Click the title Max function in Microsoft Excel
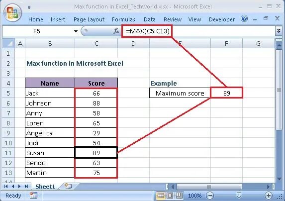Screen dimensions: 285x201 click(x=75, y=63)
